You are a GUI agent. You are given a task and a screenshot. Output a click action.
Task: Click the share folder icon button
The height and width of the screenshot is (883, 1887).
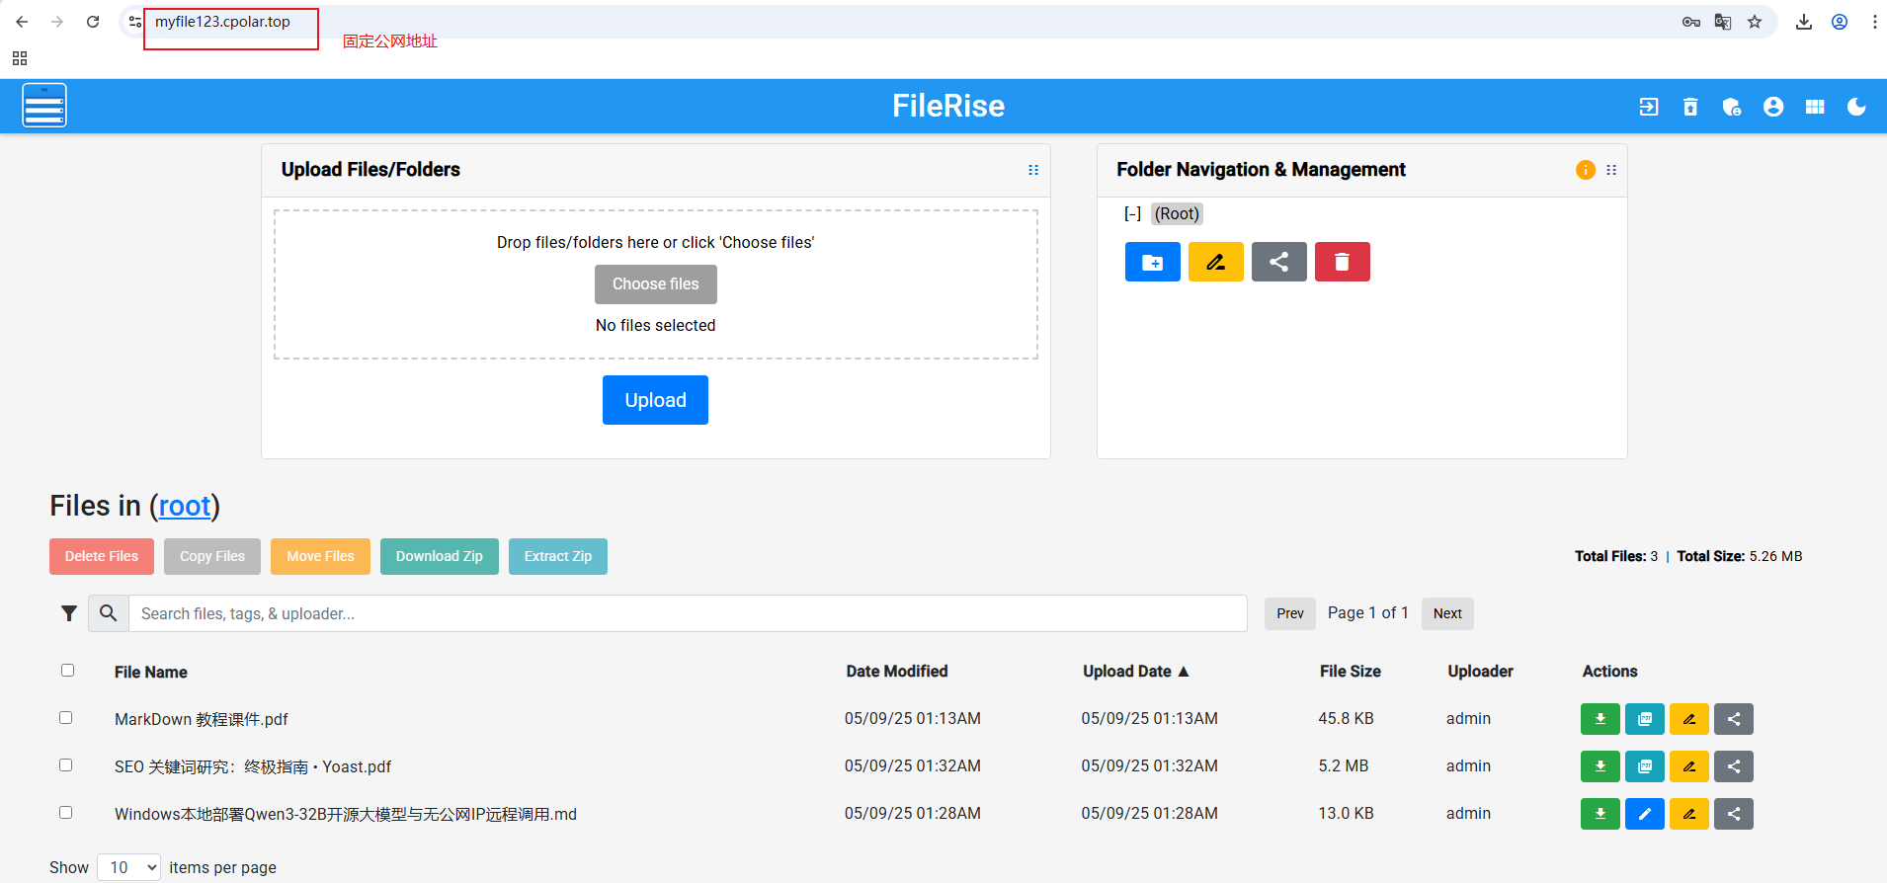click(x=1278, y=262)
